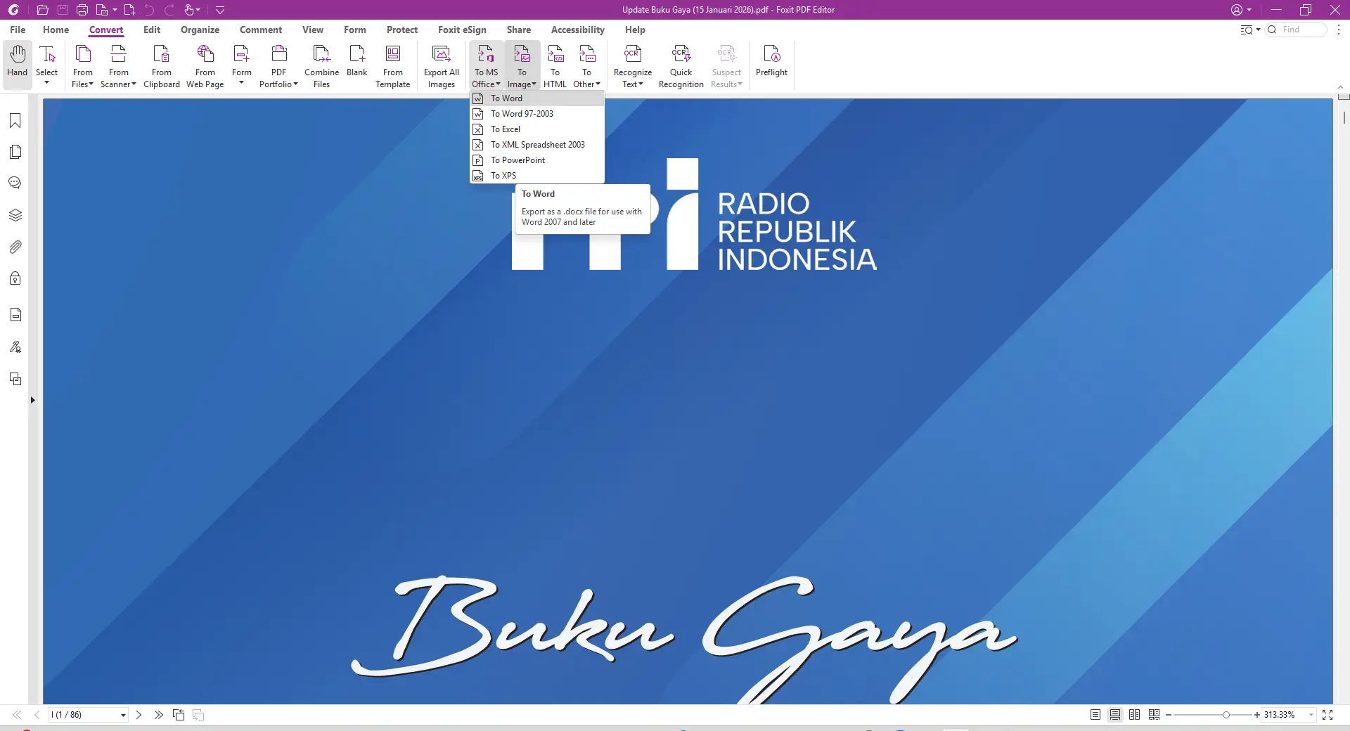Go to the Foxit eSign tab
The image size is (1350, 731).
(x=462, y=30)
